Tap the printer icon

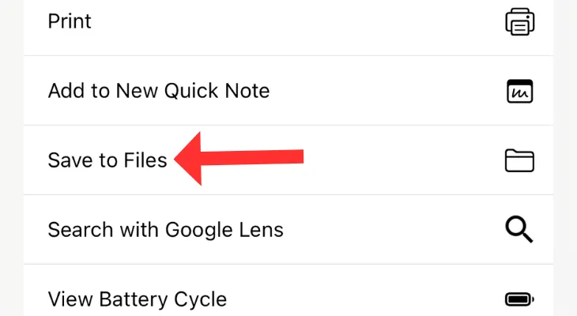[x=519, y=21]
